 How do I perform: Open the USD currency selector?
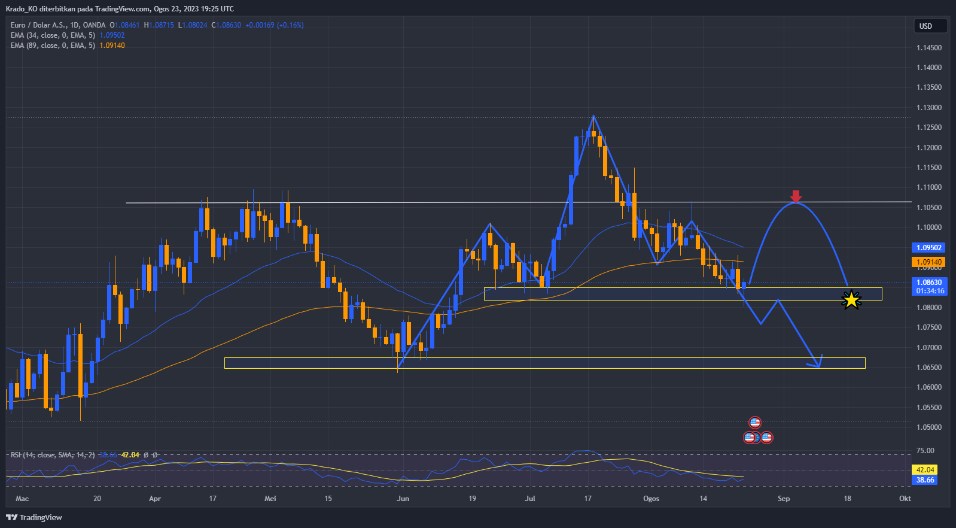click(x=930, y=26)
